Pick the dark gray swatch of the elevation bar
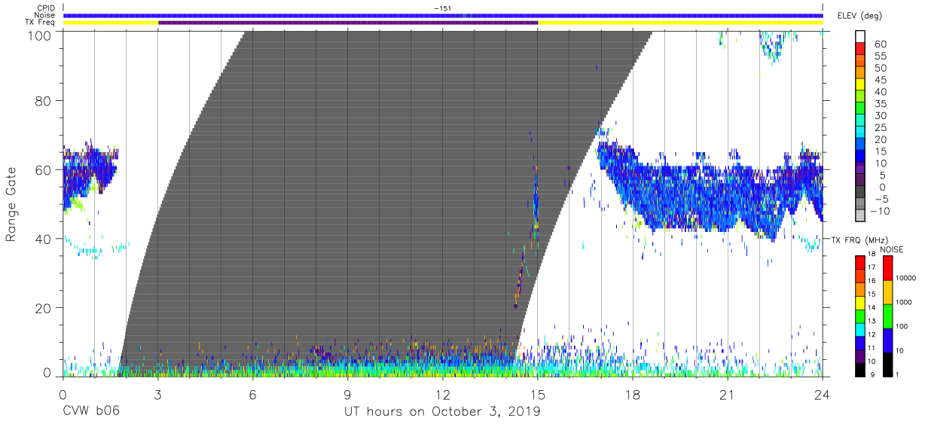Image resolution: width=925 pixels, height=427 pixels. tap(860, 193)
